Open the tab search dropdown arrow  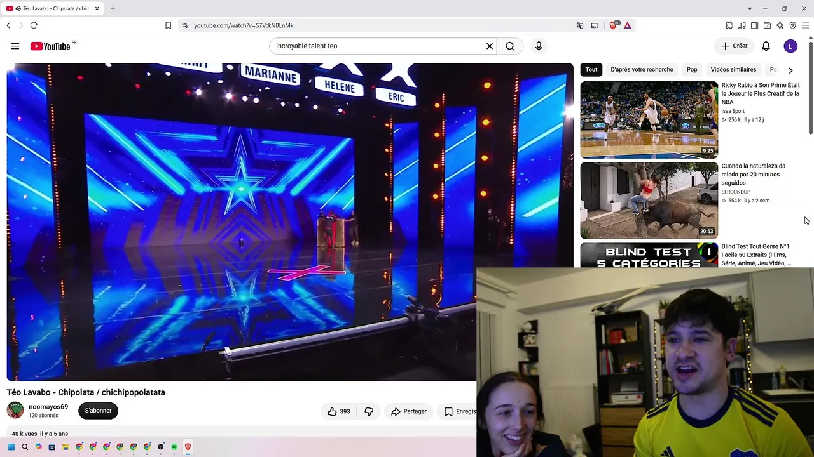point(750,8)
